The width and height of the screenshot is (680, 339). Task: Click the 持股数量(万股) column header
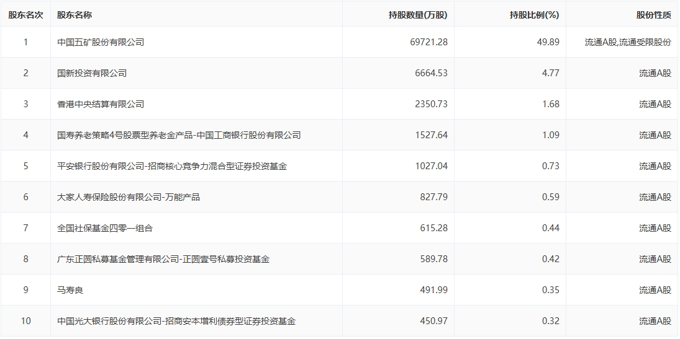click(417, 15)
